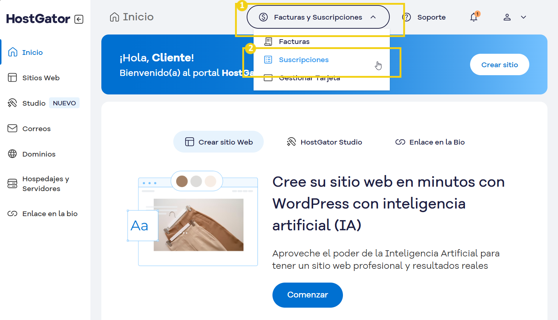Open Sitios Web section

click(41, 78)
